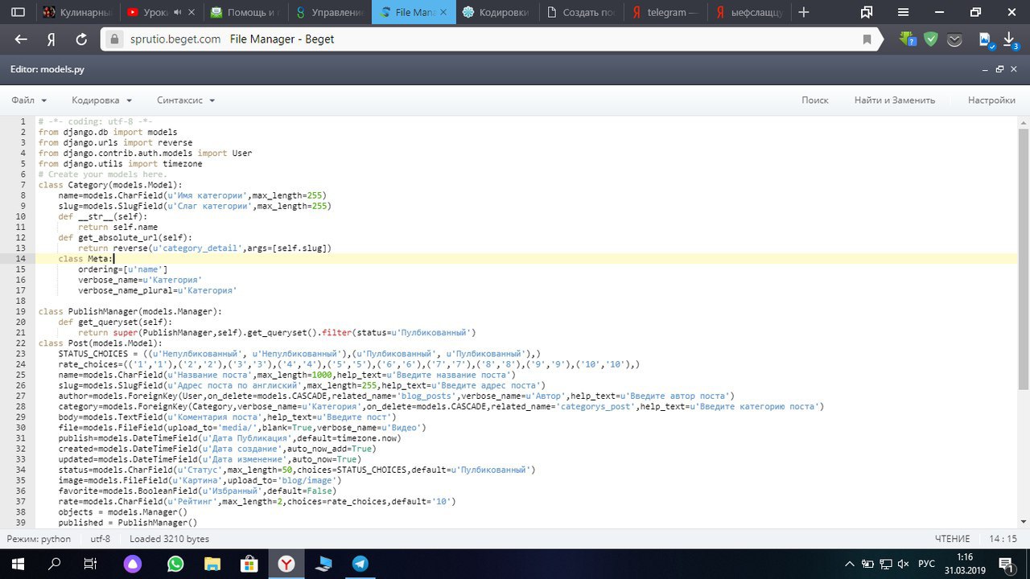Screen dimensions: 1030x579
Task: Open the mail envelope extension icon
Action: click(954, 39)
